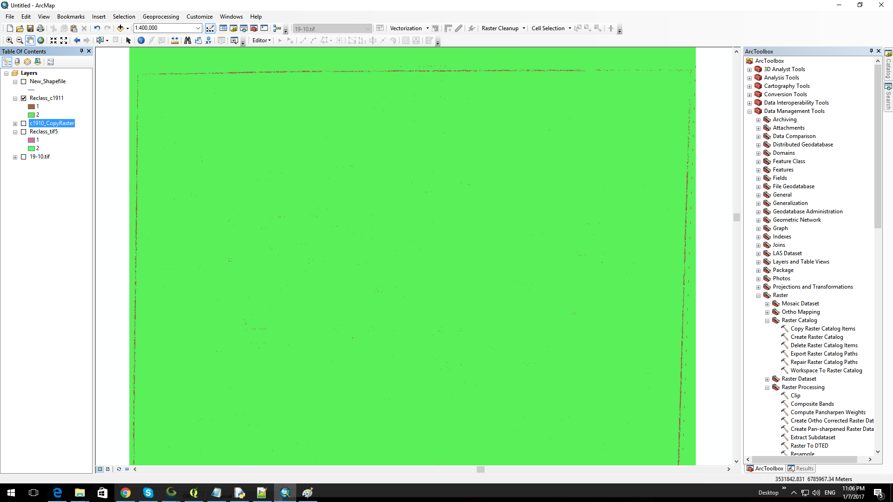Click the Composite Bands tool
This screenshot has width=893, height=502.
point(812,404)
